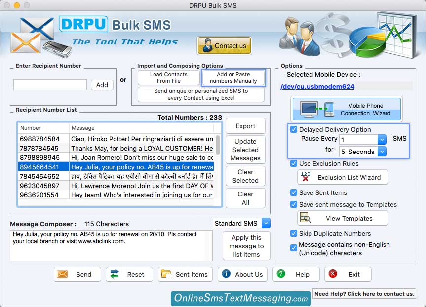Open the /dev/cu.usbmodem624 device link
426x307 pixels.
point(317,87)
